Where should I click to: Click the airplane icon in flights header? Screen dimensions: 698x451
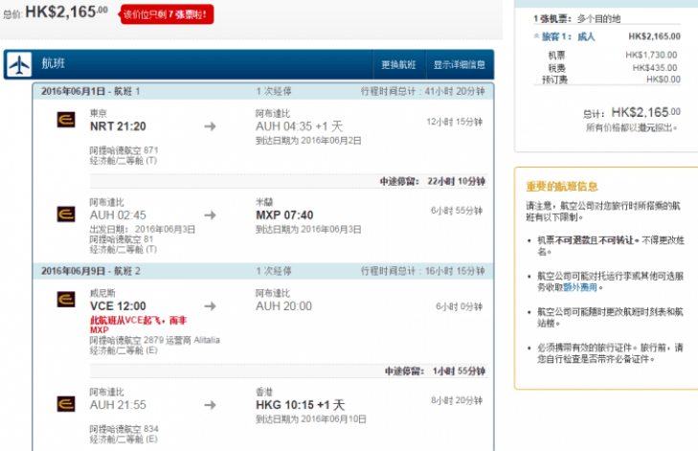19,64
